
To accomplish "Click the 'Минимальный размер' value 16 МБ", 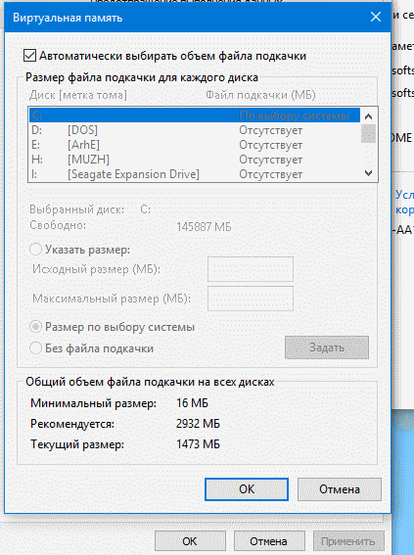I will (x=192, y=403).
